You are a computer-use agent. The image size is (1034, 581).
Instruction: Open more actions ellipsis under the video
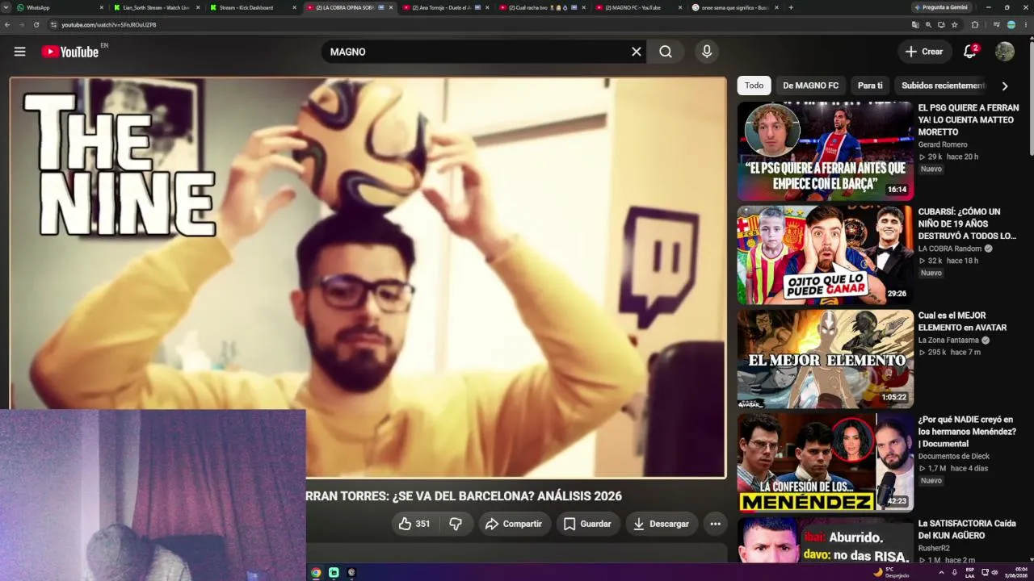point(715,524)
